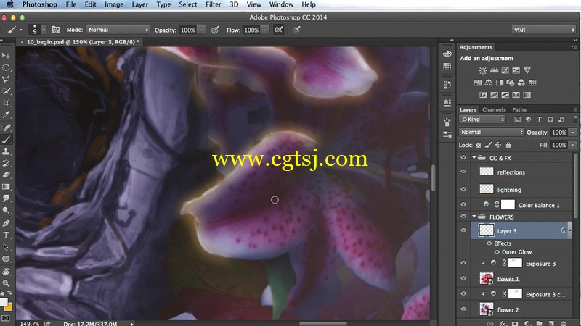Select the Eyedropper tool
The width and height of the screenshot is (581, 326).
pyautogui.click(x=6, y=115)
